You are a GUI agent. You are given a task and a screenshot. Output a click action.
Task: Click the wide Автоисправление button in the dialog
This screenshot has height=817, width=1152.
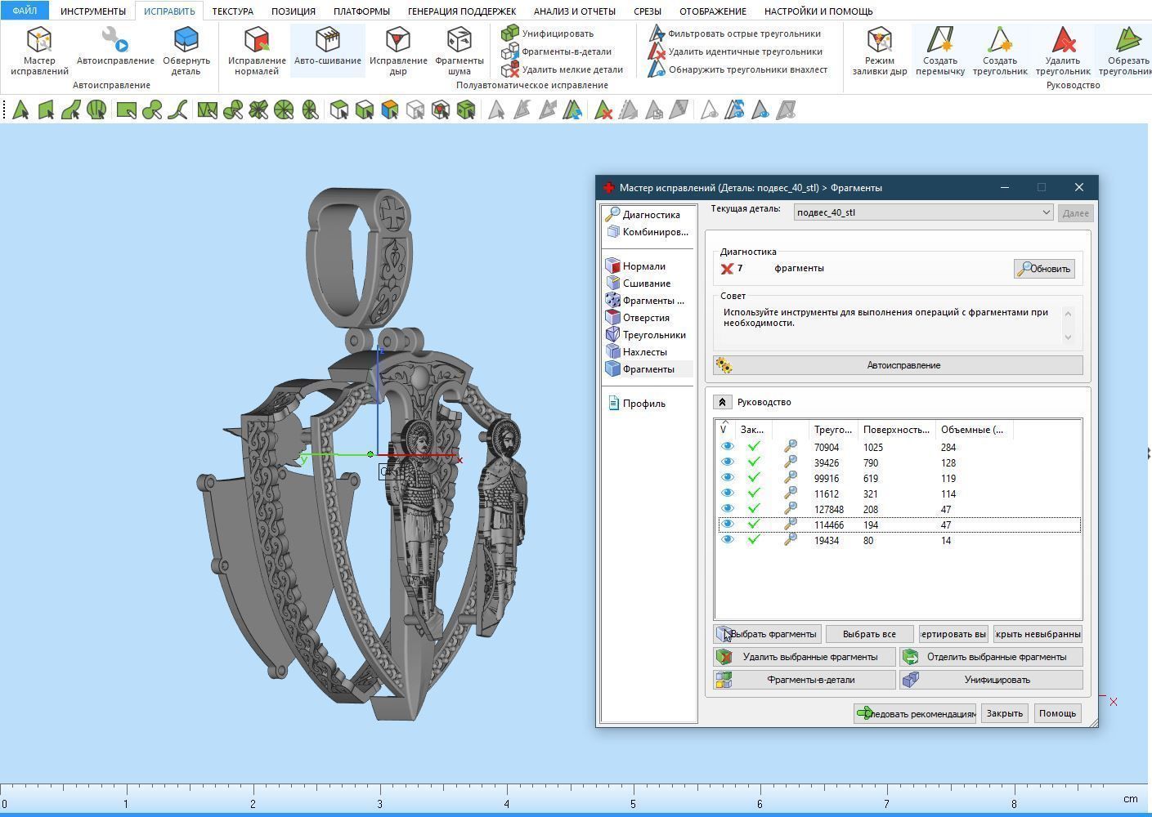pos(898,365)
